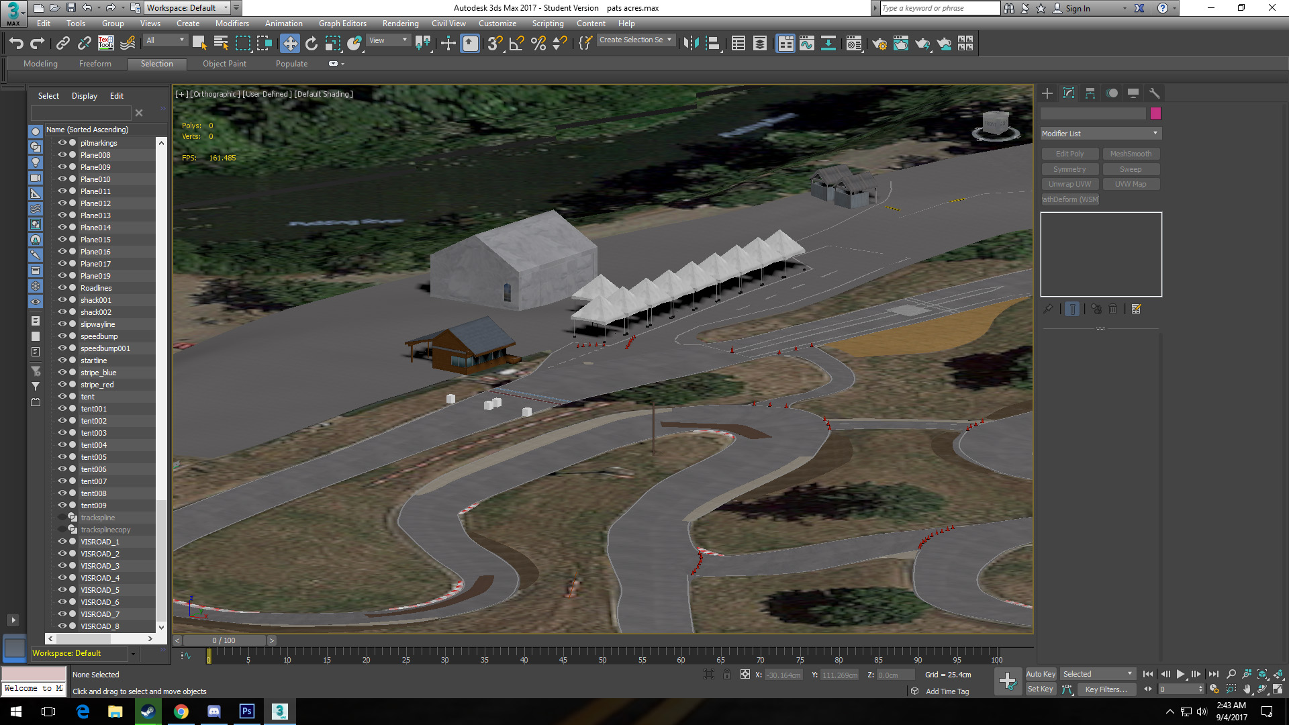
Task: Open the selection filter All dropdown
Action: click(x=165, y=40)
